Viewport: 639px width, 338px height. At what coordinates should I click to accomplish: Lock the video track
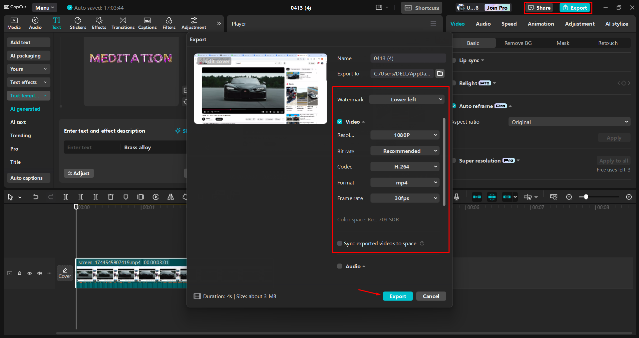[20, 273]
